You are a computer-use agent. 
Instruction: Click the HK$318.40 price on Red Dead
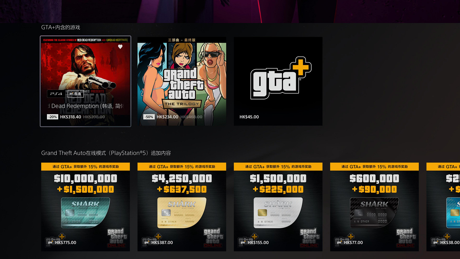tap(71, 117)
